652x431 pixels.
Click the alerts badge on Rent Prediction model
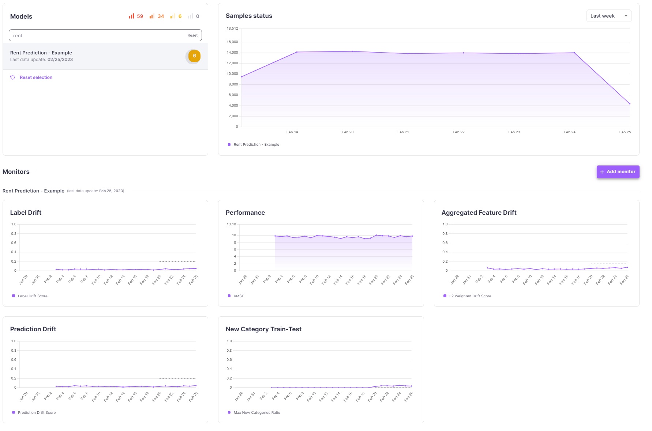click(x=194, y=56)
